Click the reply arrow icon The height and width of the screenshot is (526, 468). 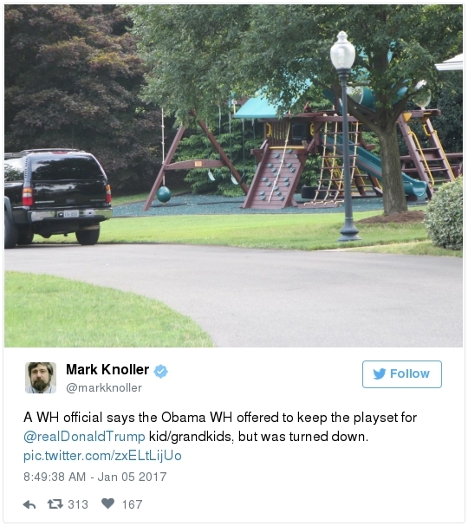coord(29,504)
